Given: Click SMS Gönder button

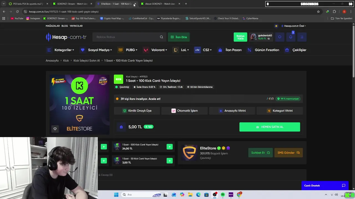Looking at the screenshot, I should pos(288,153).
